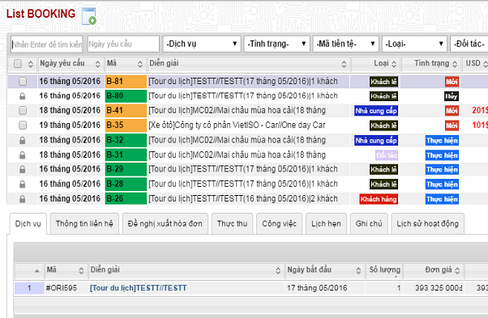The height and width of the screenshot is (318, 488).
Task: Click Thực hiện status on row B-26
Action: (442, 199)
